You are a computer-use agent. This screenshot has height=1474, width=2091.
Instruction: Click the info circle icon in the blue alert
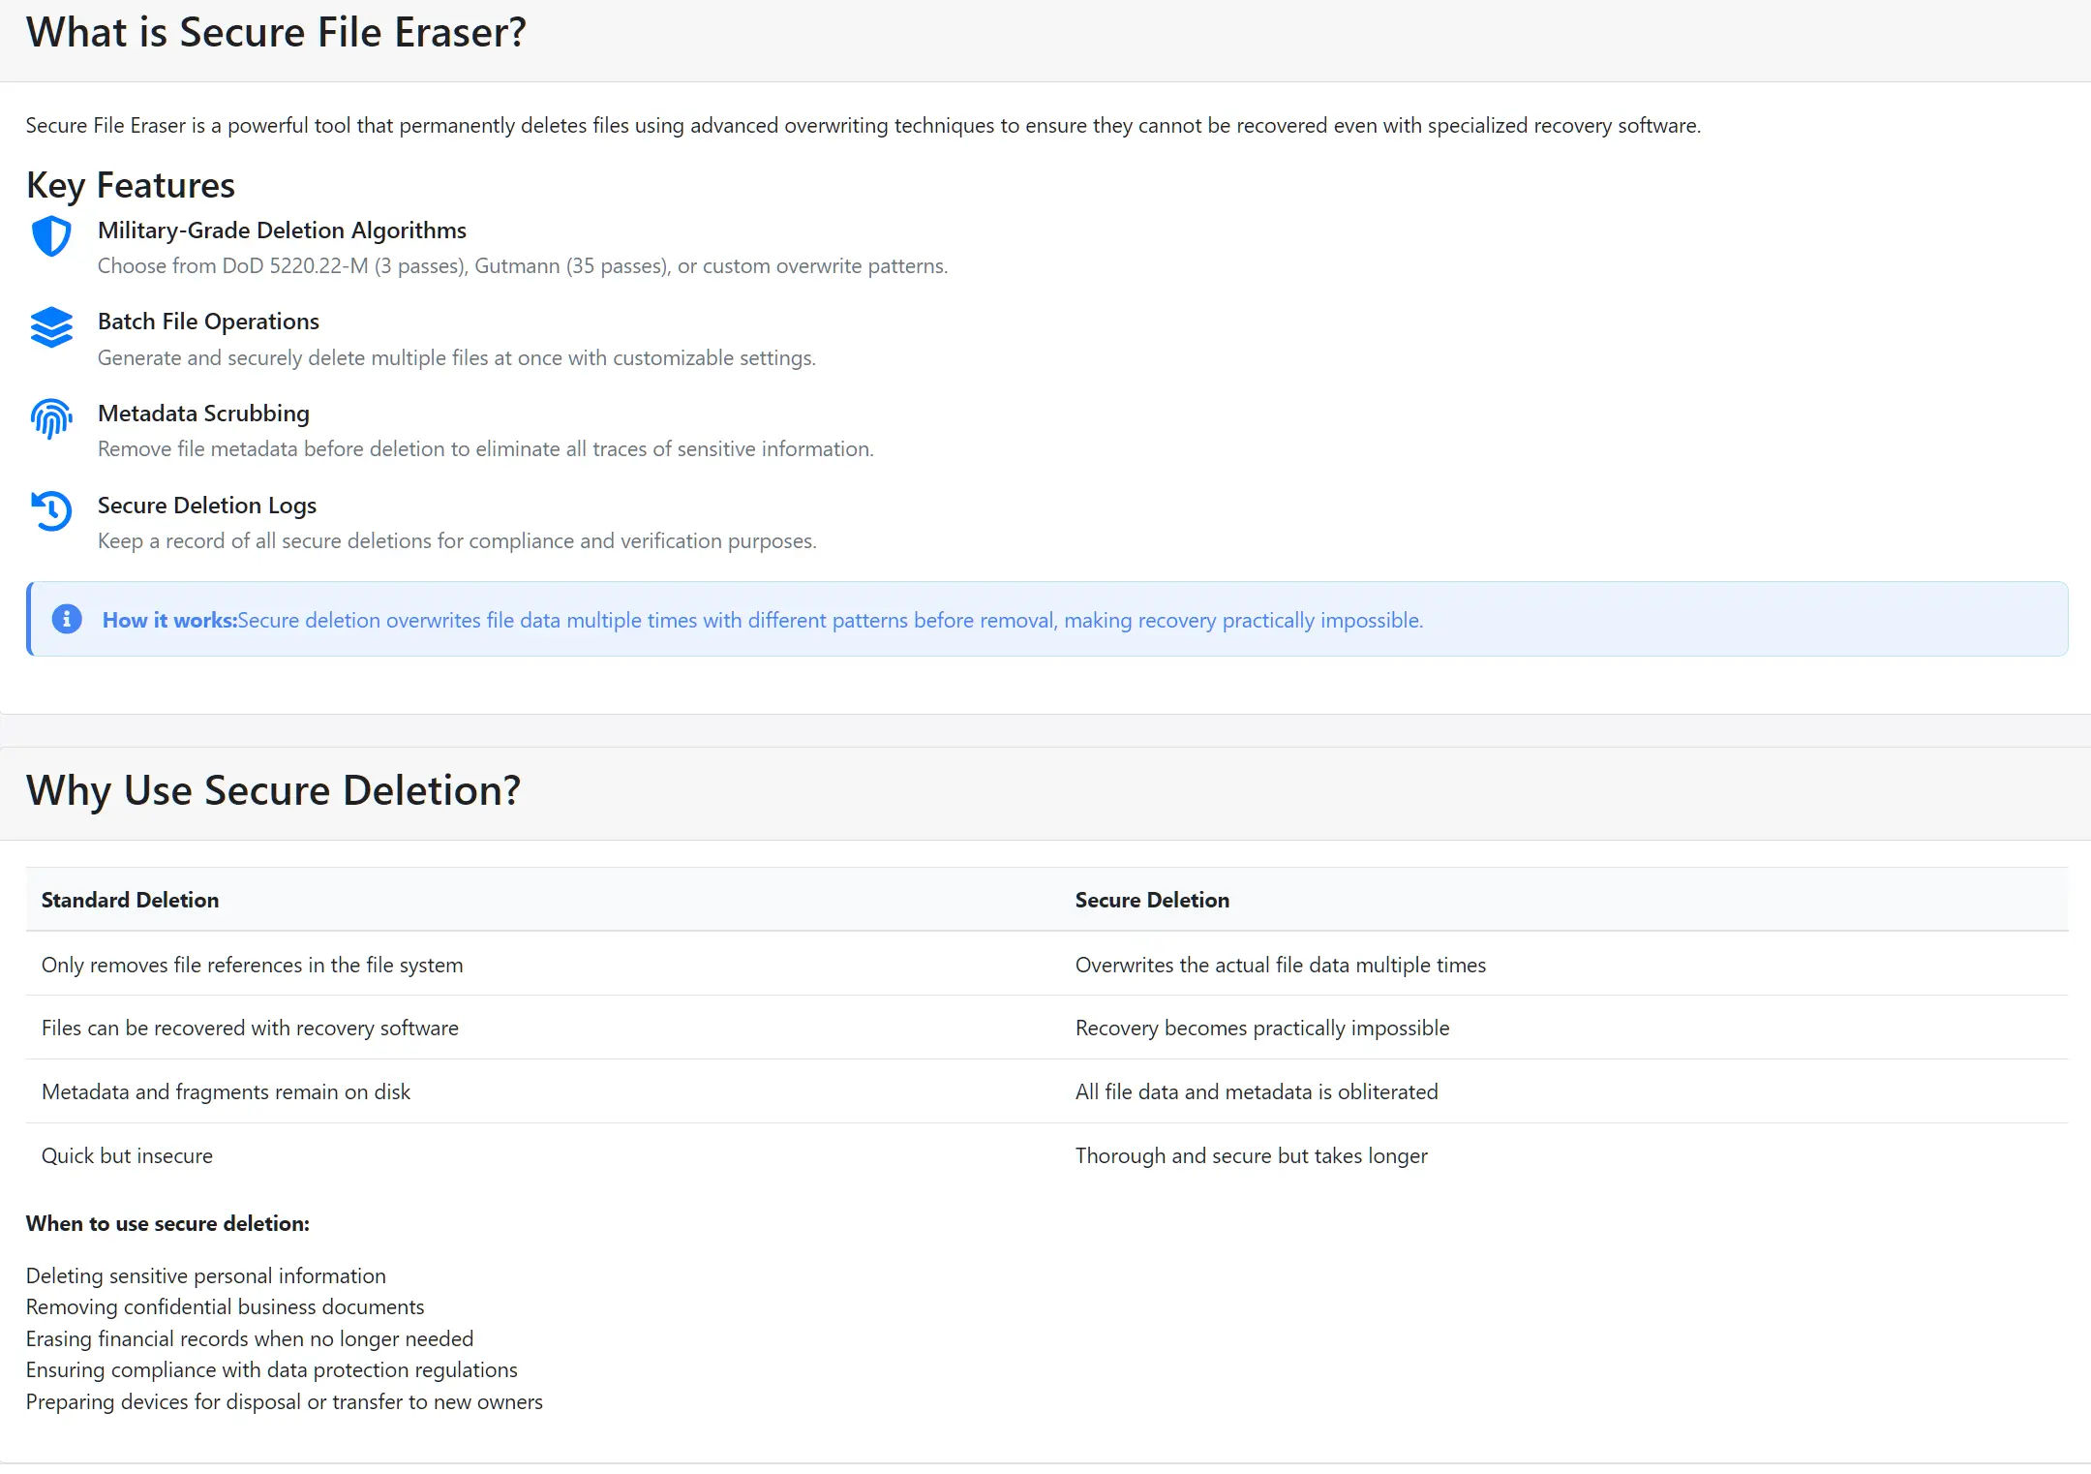67,619
